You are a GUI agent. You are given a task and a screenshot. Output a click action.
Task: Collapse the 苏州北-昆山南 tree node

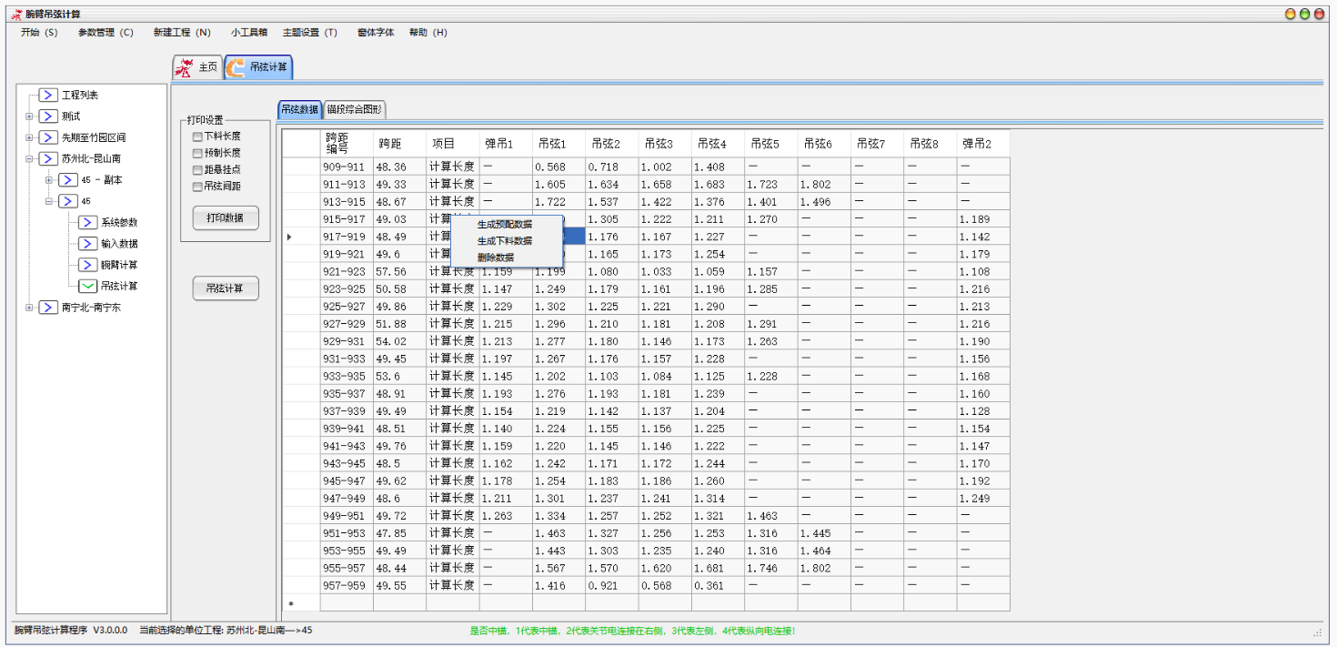[x=29, y=158]
